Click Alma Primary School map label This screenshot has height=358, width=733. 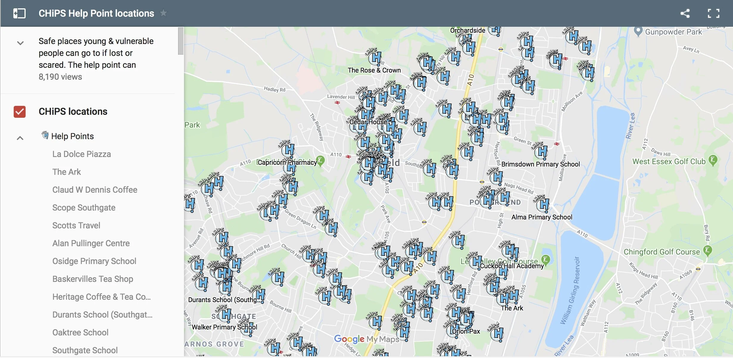(542, 217)
